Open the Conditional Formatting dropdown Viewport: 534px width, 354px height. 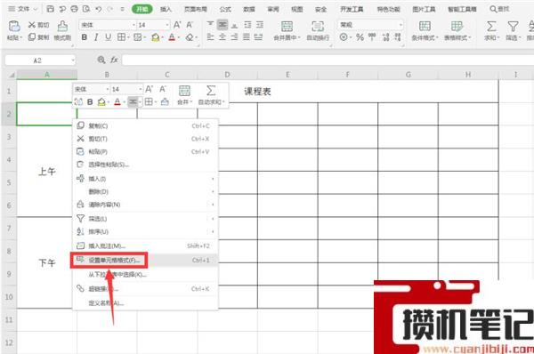pos(425,37)
